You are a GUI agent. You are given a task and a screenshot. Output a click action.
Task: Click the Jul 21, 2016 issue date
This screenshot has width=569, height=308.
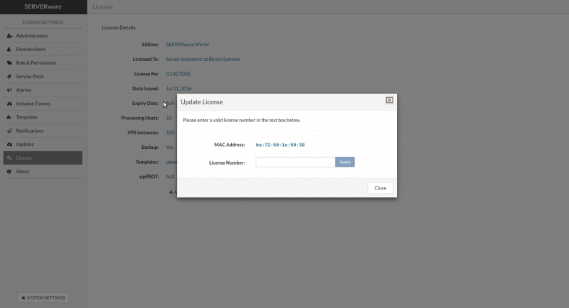pos(179,89)
